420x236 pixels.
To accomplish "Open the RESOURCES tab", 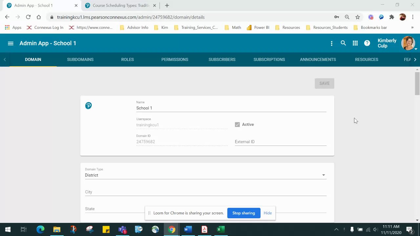I will 367,59.
